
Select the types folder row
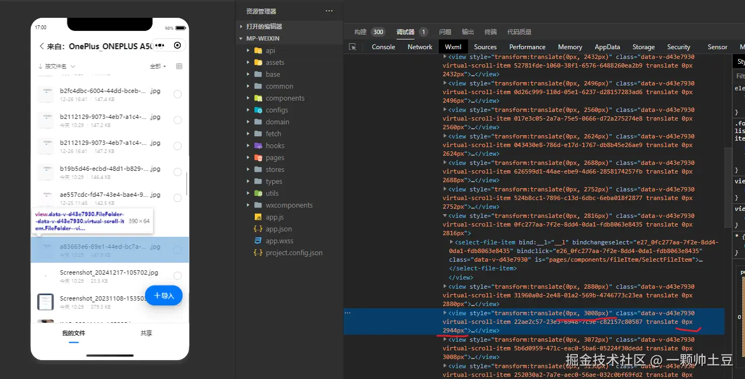tap(289, 181)
